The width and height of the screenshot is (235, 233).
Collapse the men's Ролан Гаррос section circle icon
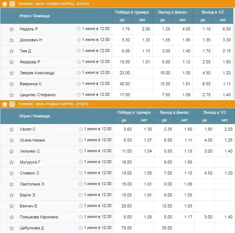pos(4,4)
